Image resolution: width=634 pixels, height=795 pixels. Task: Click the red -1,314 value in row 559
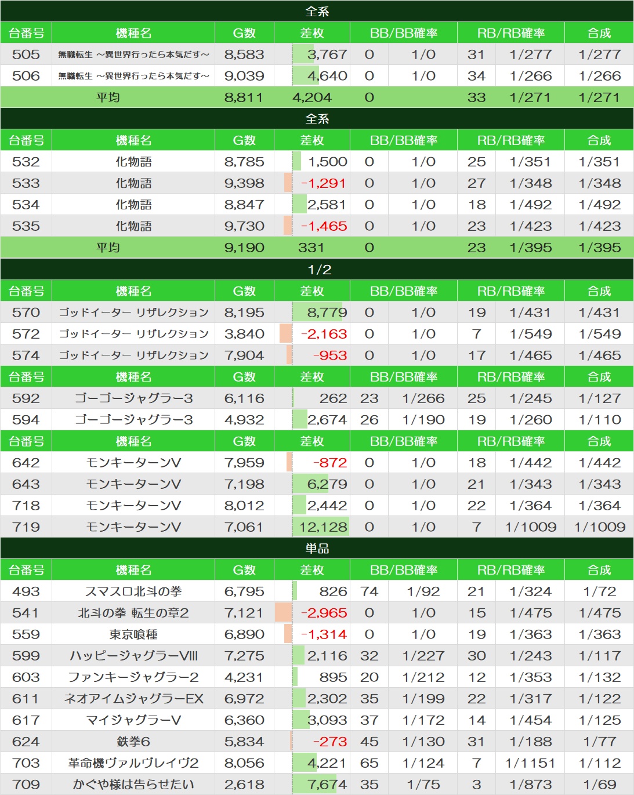(x=324, y=634)
